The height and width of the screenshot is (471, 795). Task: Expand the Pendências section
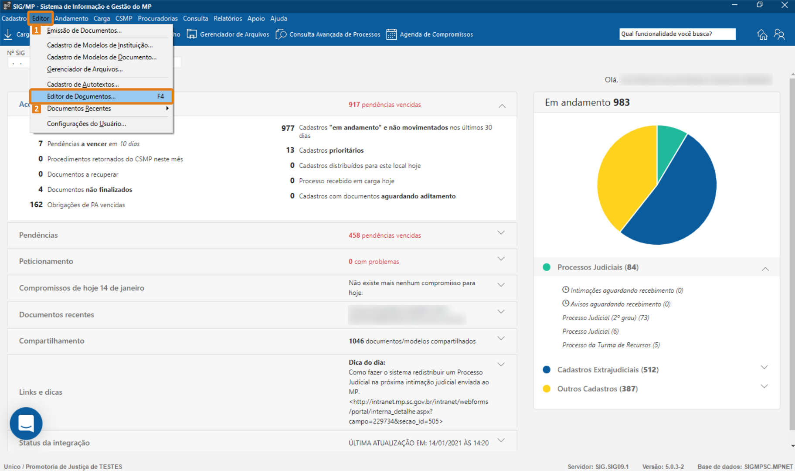click(501, 233)
